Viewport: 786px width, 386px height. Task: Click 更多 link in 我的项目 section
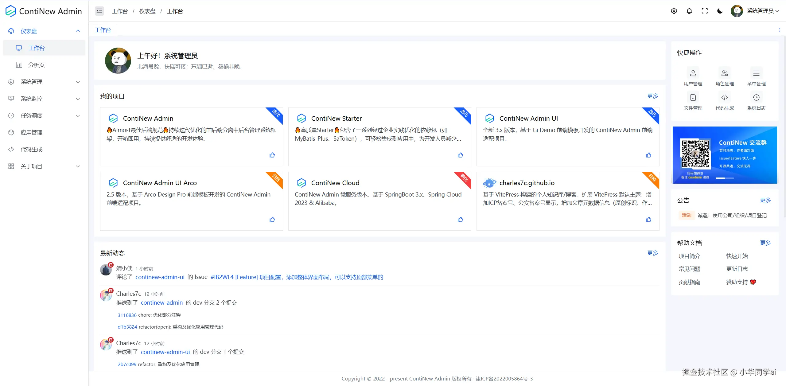[652, 96]
